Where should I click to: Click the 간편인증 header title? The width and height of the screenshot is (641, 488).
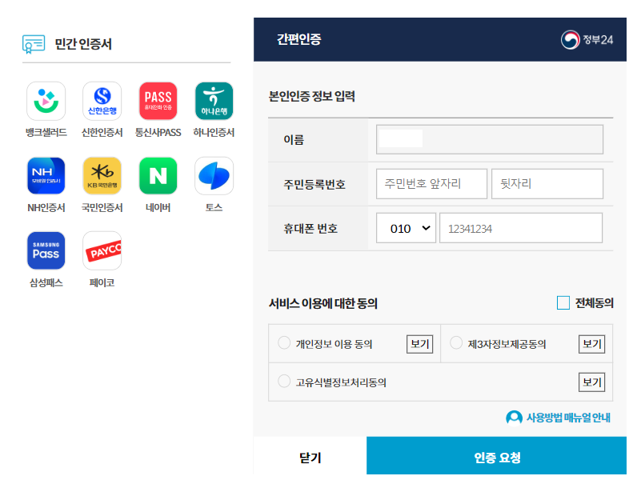(298, 39)
